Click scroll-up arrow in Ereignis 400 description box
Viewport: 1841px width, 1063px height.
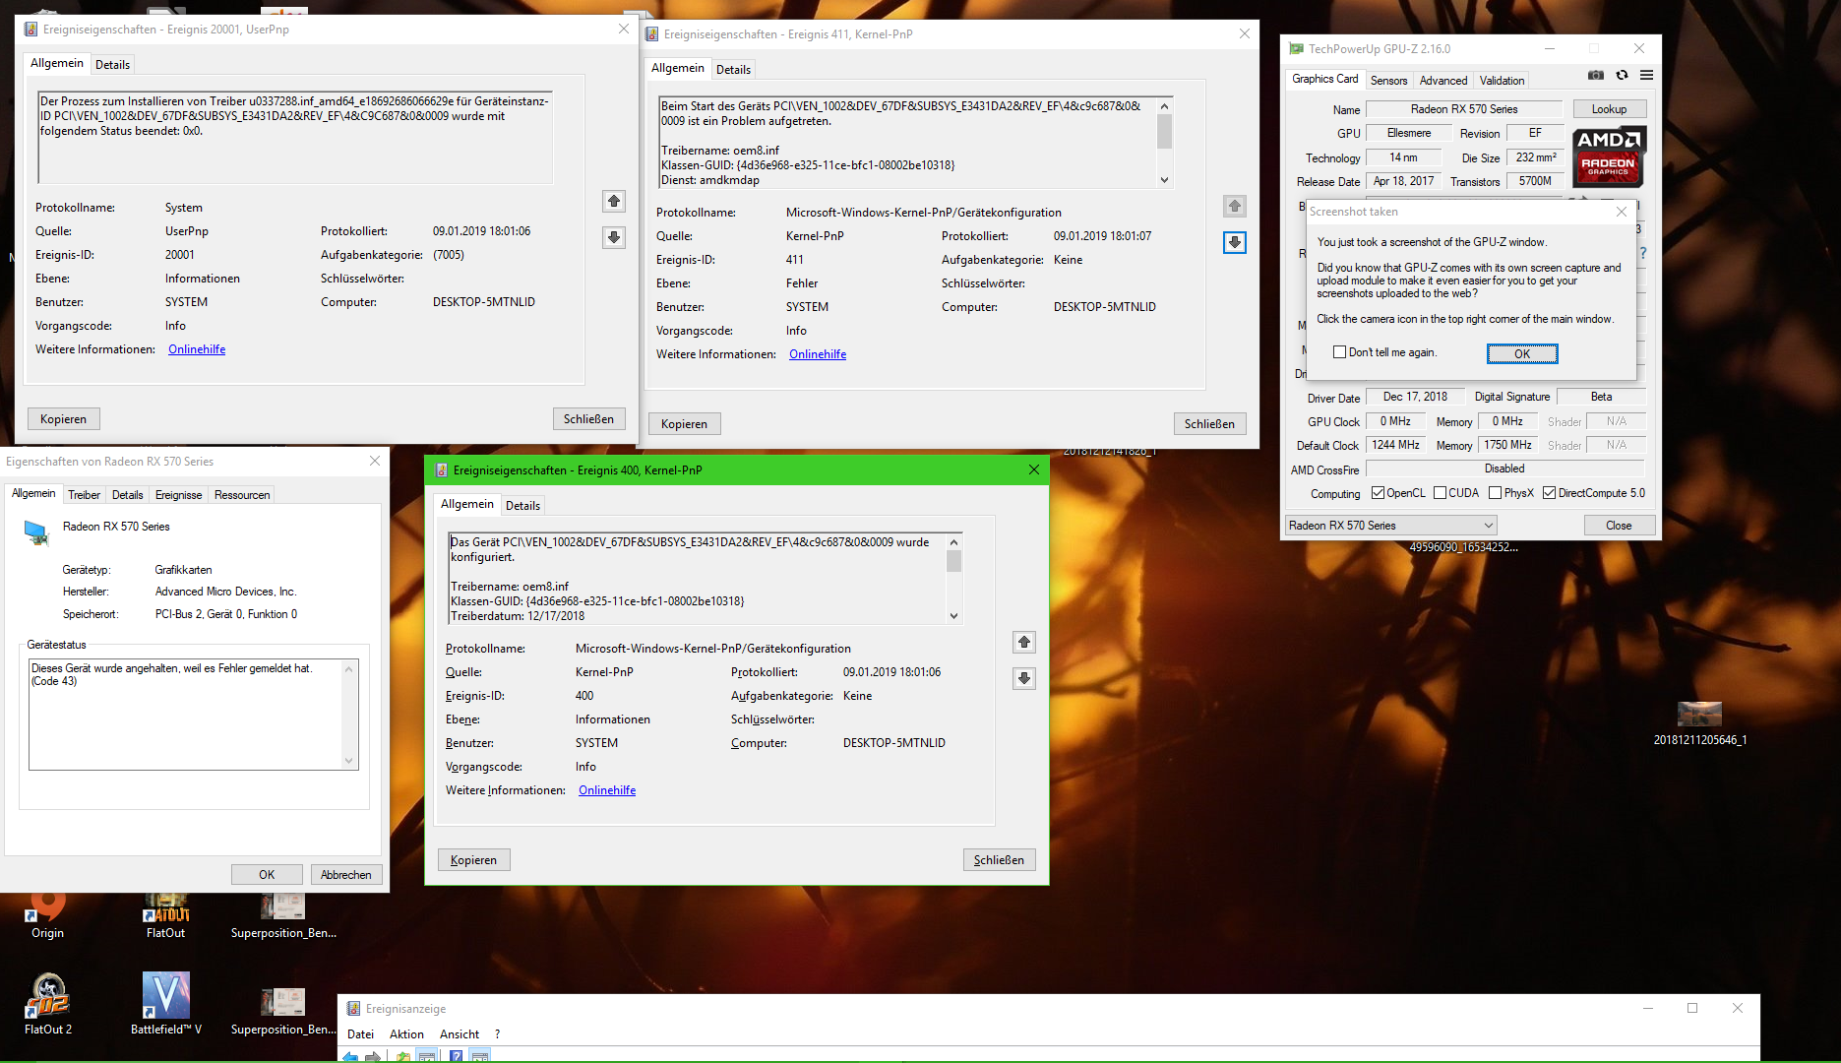point(953,542)
